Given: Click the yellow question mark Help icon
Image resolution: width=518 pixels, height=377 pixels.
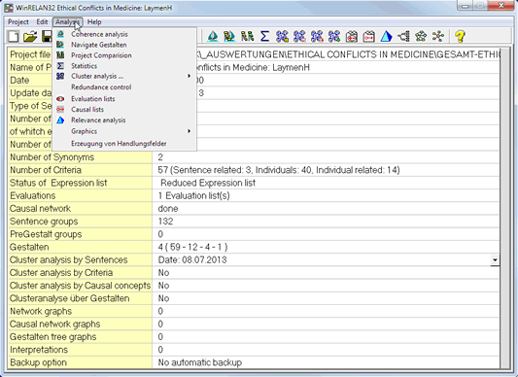Looking at the screenshot, I should tap(460, 36).
